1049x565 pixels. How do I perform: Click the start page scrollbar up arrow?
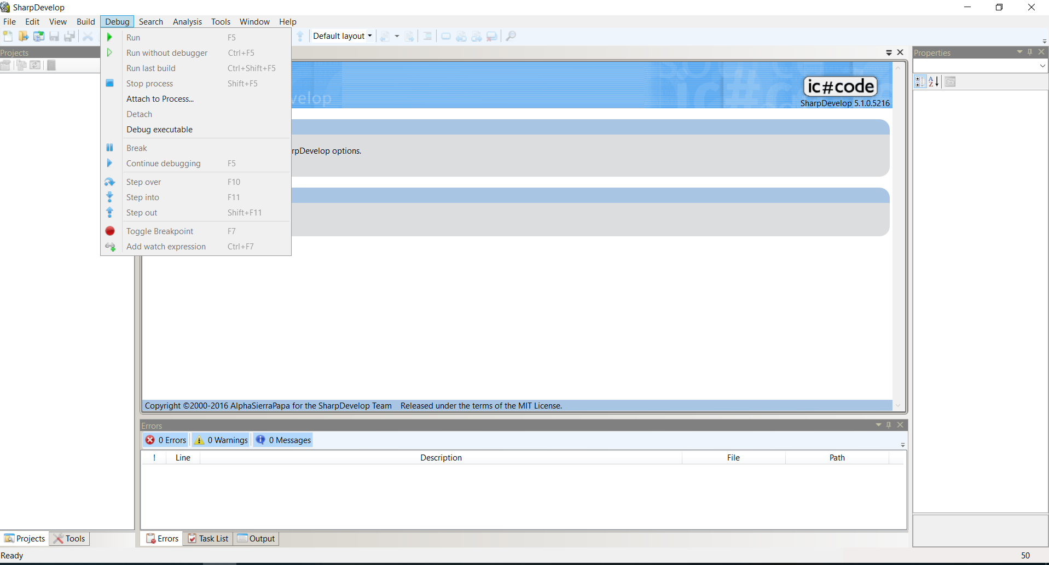(897, 68)
